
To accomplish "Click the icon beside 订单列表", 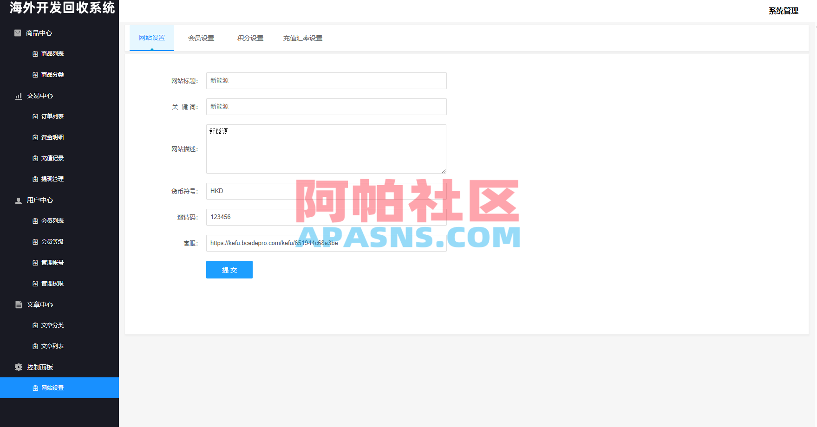I will tap(35, 116).
